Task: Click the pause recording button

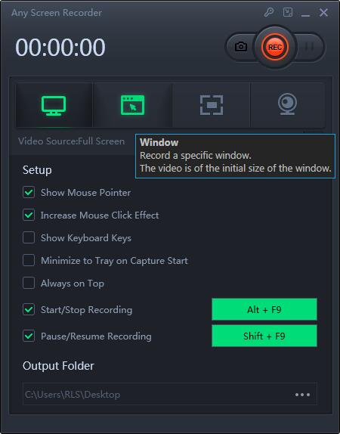Action: [309, 47]
